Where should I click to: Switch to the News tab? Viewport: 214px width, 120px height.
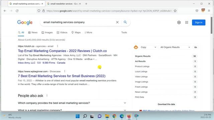pyautogui.click(x=33, y=33)
